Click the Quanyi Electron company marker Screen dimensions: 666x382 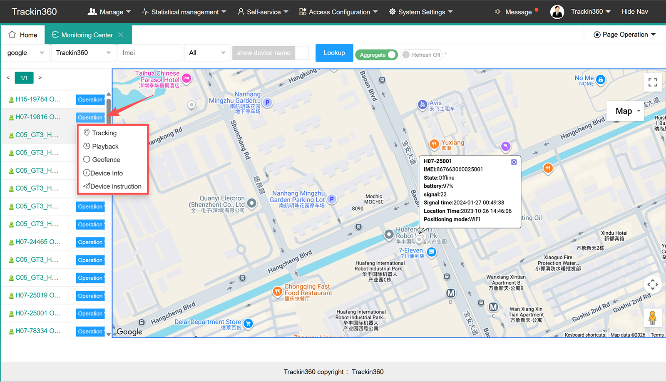coord(251,203)
